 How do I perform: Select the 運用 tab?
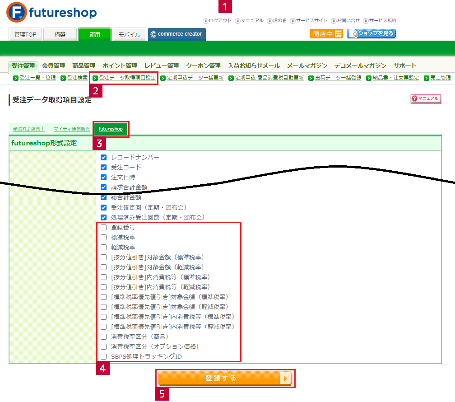95,34
